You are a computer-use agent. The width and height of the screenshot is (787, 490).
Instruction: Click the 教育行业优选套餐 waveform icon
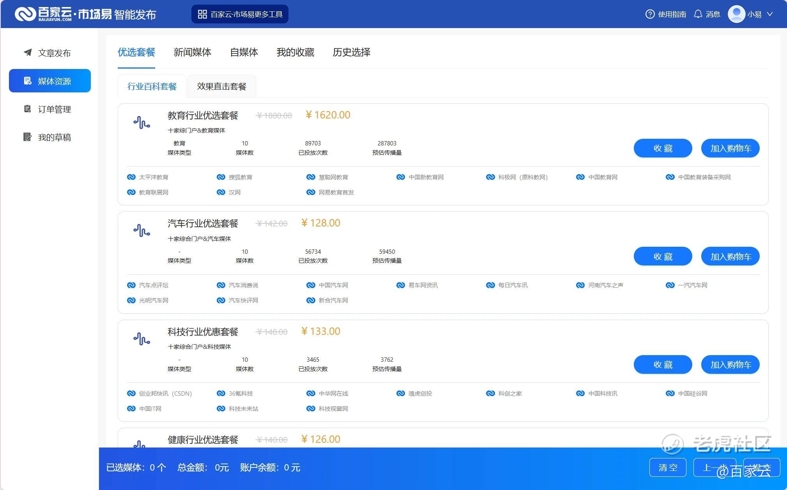(x=141, y=123)
